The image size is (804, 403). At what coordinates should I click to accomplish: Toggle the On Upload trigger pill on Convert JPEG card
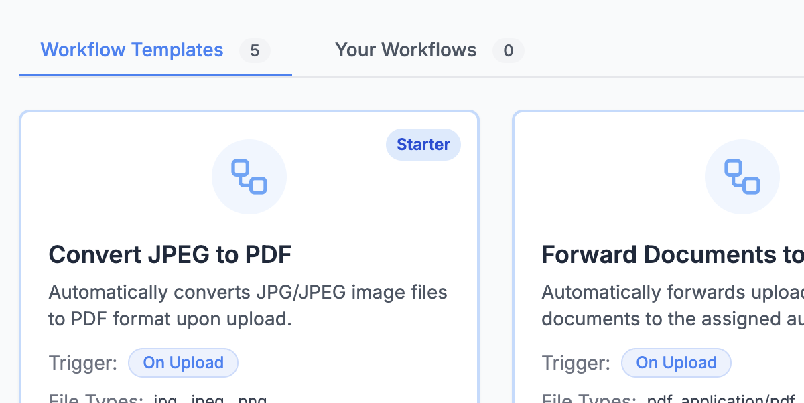click(183, 362)
